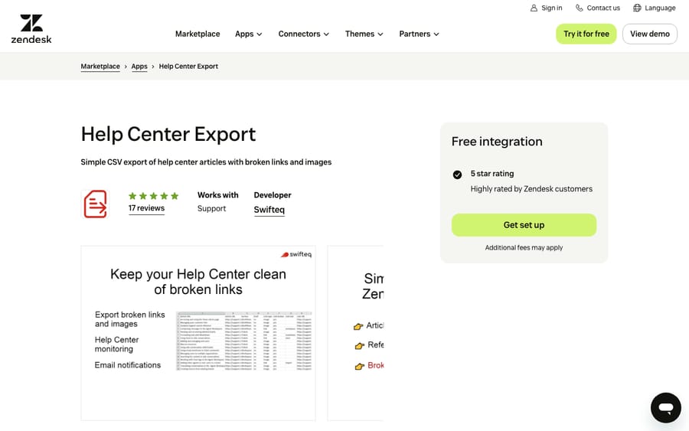Click the spreadsheet preview image in slide

pyautogui.click(x=244, y=341)
